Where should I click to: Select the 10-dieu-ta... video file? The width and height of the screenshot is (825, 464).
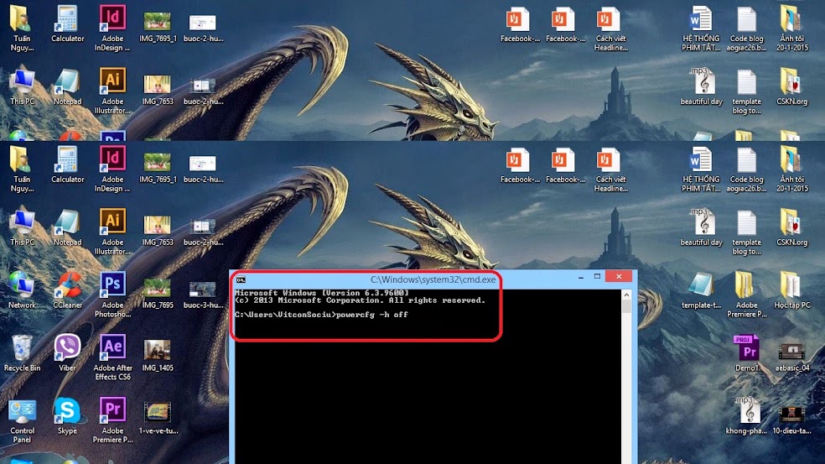click(x=791, y=420)
